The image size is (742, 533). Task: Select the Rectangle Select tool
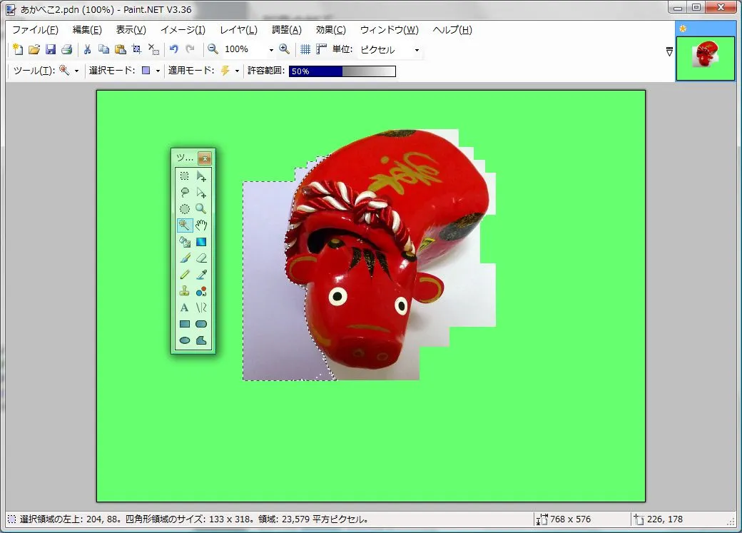(185, 176)
